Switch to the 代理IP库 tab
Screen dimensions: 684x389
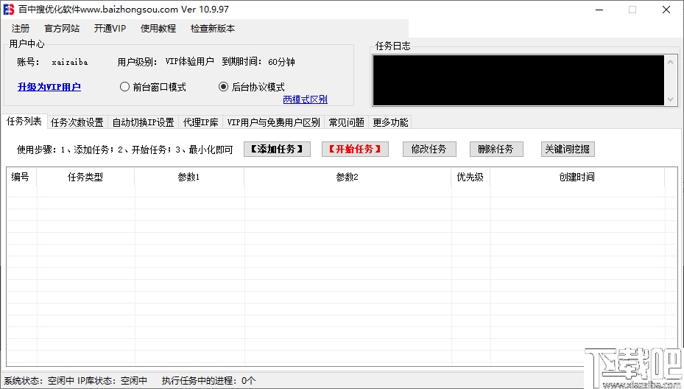click(x=201, y=123)
